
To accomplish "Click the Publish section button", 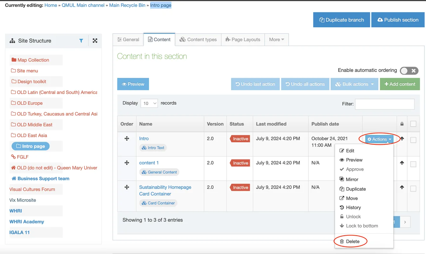I will 398,20.
